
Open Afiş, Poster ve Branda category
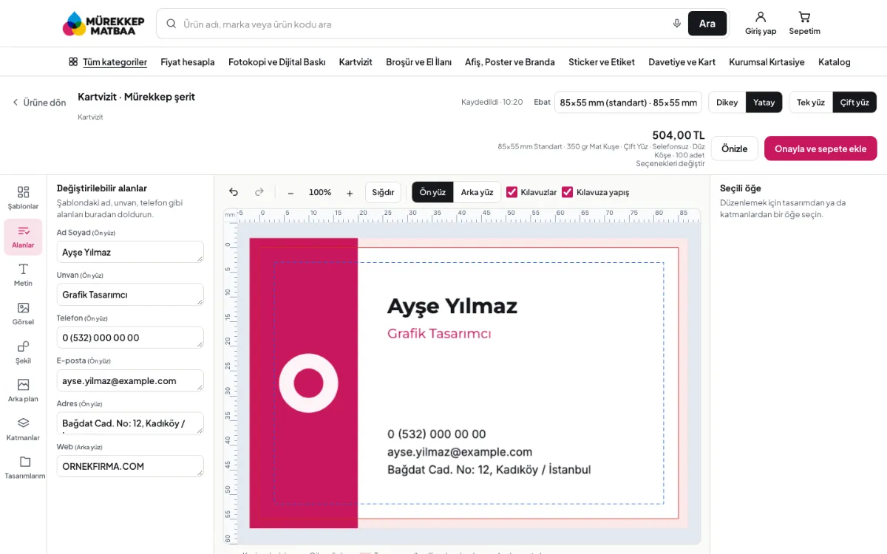point(510,62)
